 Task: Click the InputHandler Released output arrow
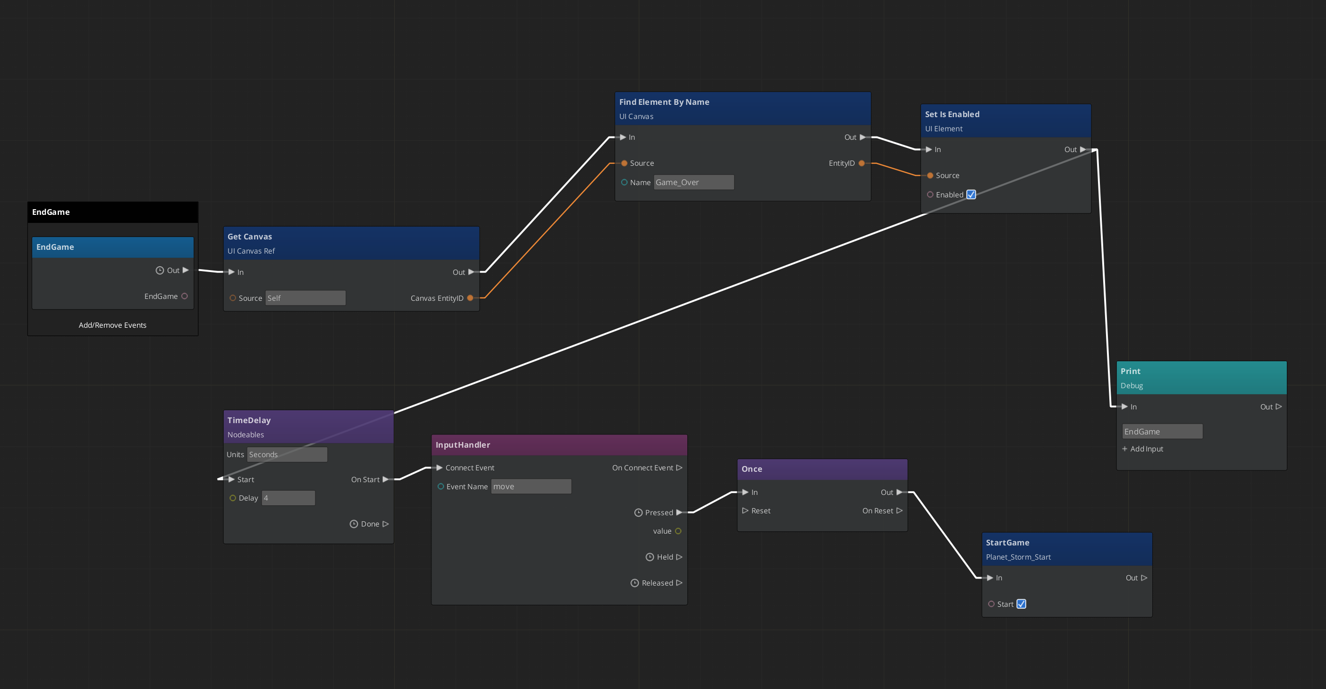tap(679, 583)
